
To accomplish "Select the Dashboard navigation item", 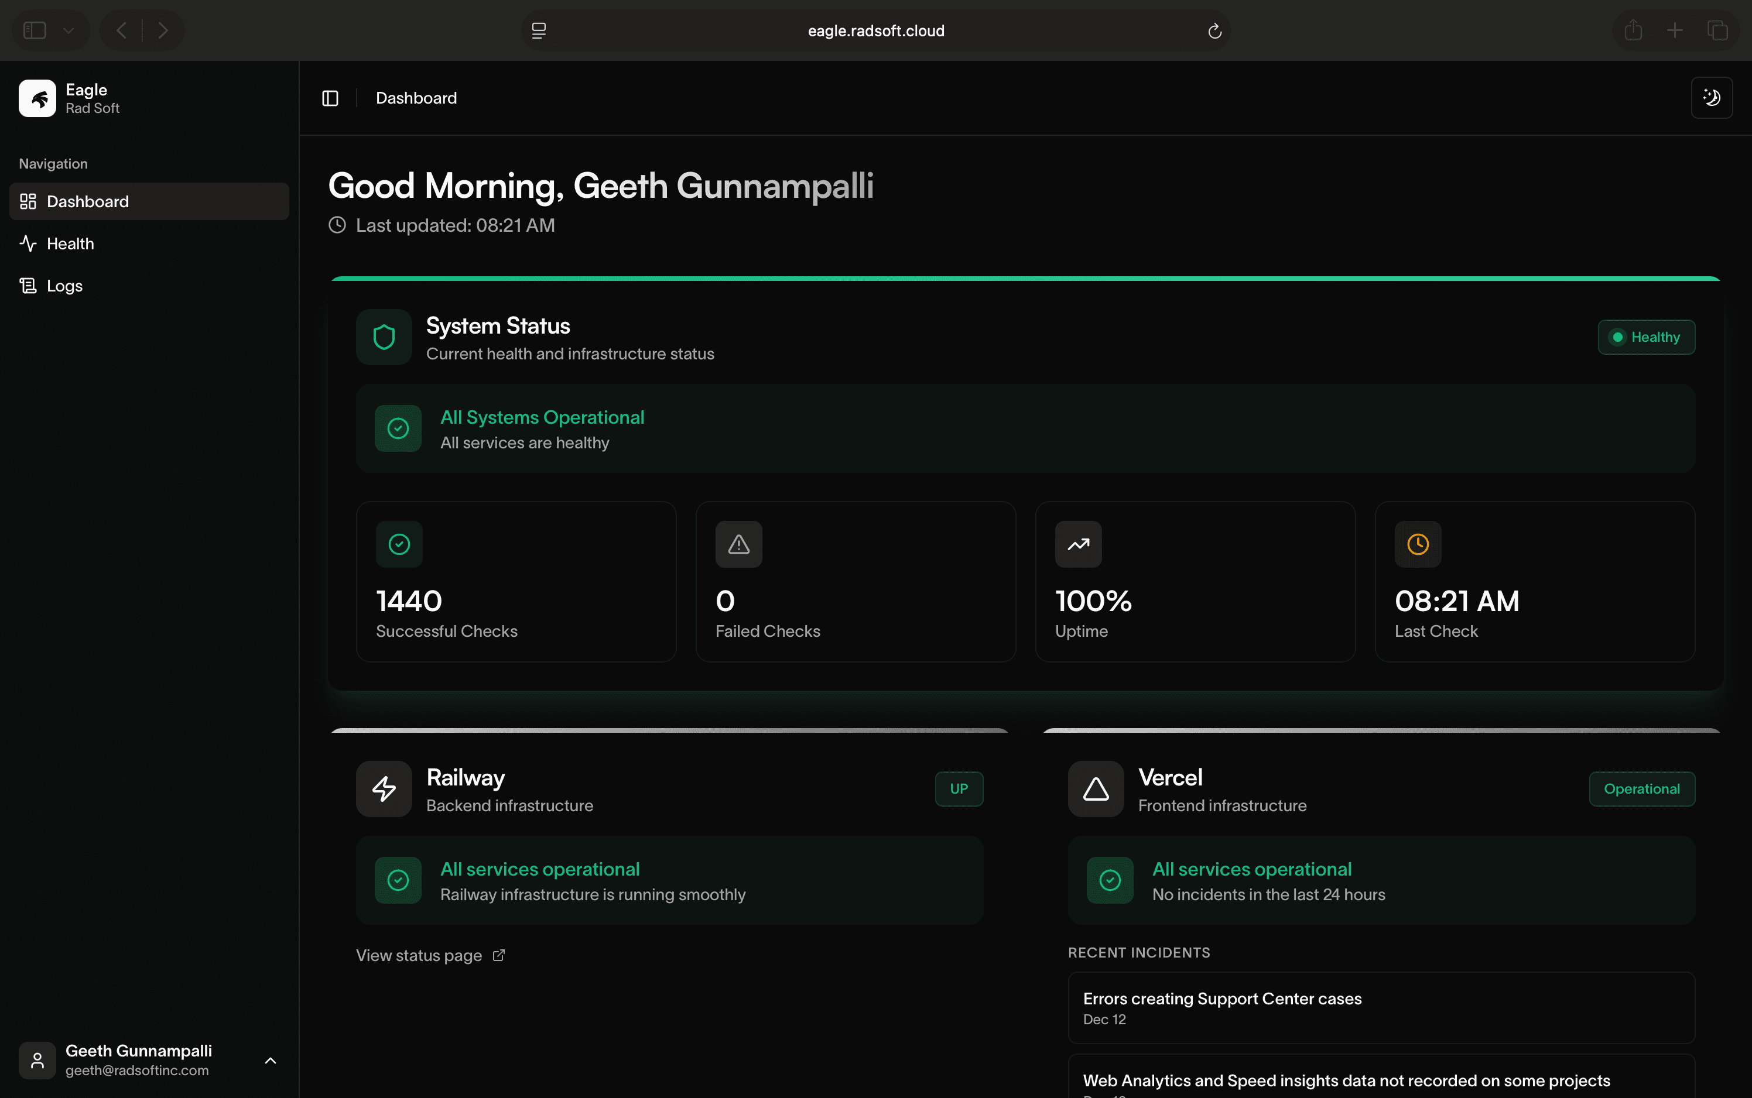I will 87,201.
